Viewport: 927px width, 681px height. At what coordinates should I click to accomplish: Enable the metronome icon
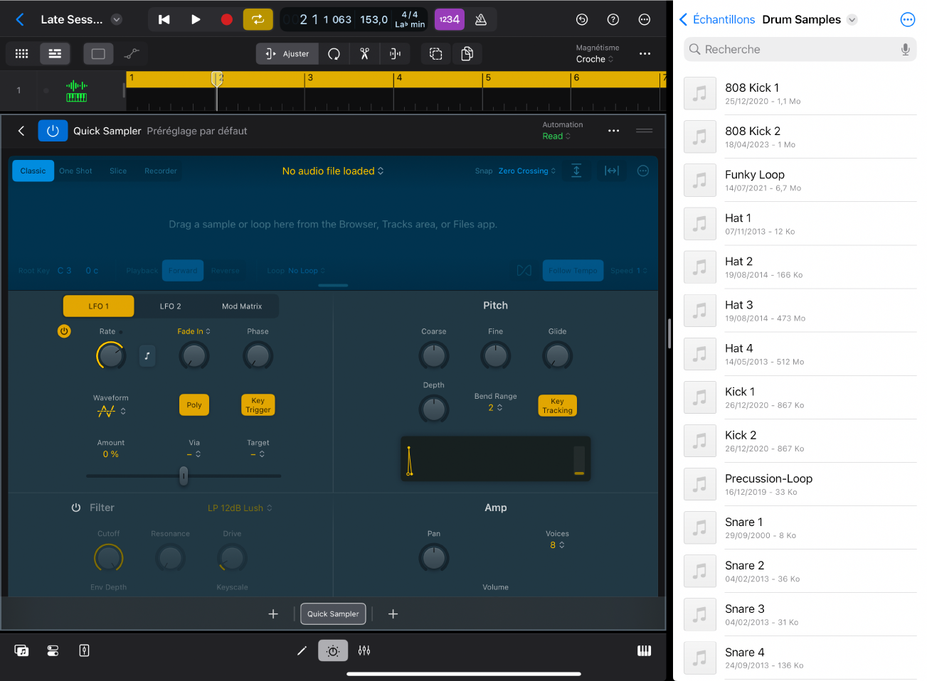click(481, 19)
